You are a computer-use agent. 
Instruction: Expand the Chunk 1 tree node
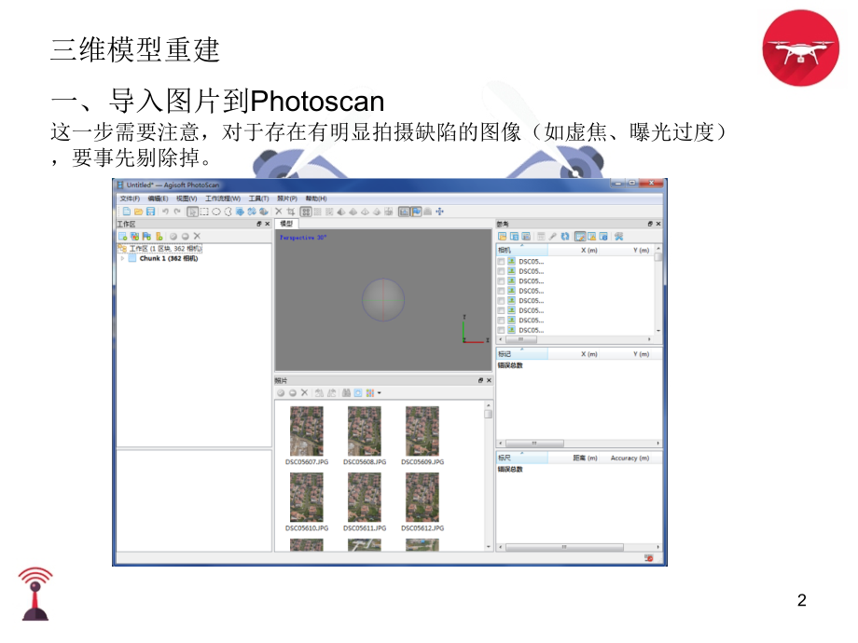click(121, 259)
